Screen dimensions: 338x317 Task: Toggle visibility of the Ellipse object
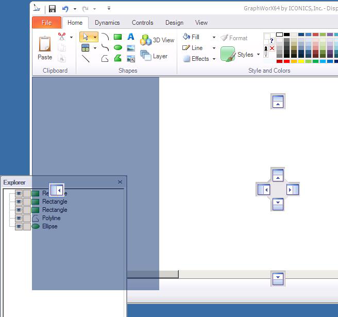19,226
